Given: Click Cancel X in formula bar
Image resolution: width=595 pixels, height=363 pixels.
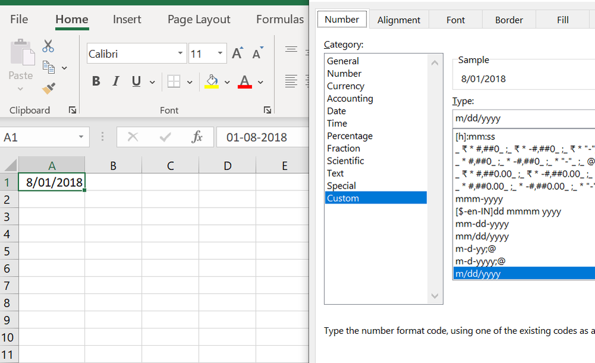Looking at the screenshot, I should click(133, 136).
